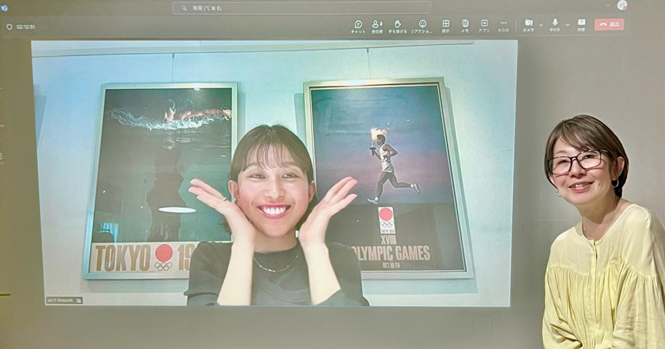Image resolution: width=665 pixels, height=349 pixels.
Task: Change the view layout (表示)
Action: (446, 25)
